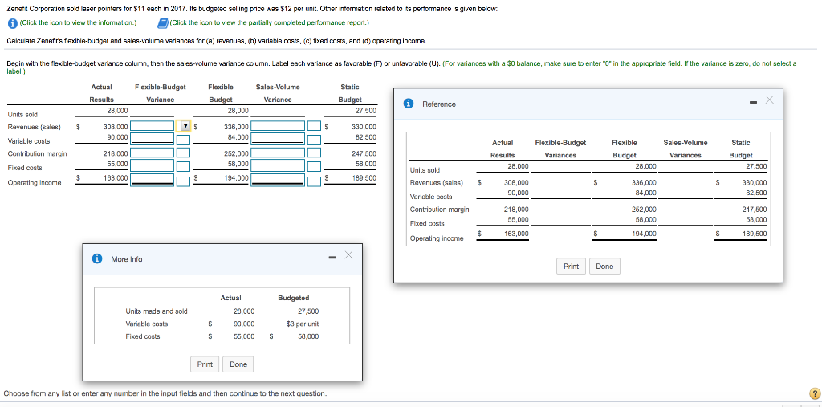
Task: Click '189,500' static operating income in main table
Action: pos(364,178)
